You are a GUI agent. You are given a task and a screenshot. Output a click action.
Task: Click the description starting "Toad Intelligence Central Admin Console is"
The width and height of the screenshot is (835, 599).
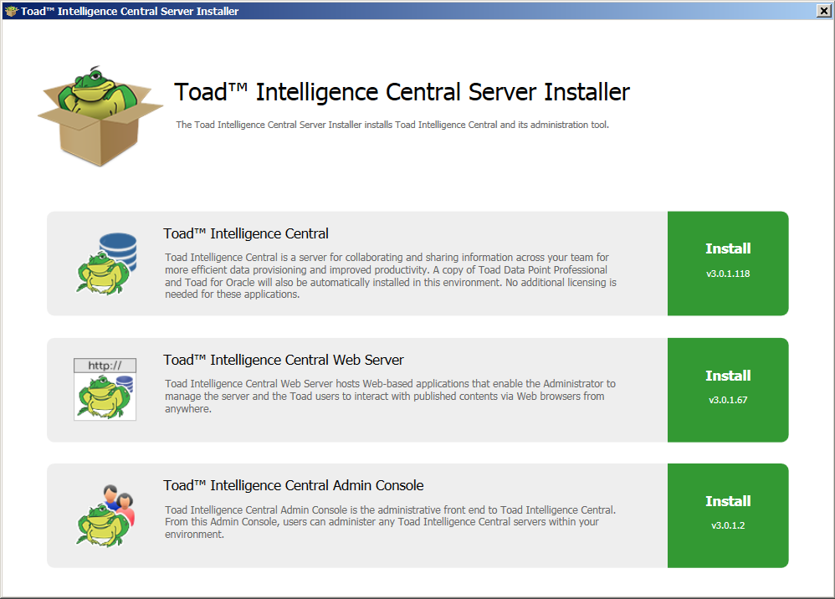click(x=390, y=522)
